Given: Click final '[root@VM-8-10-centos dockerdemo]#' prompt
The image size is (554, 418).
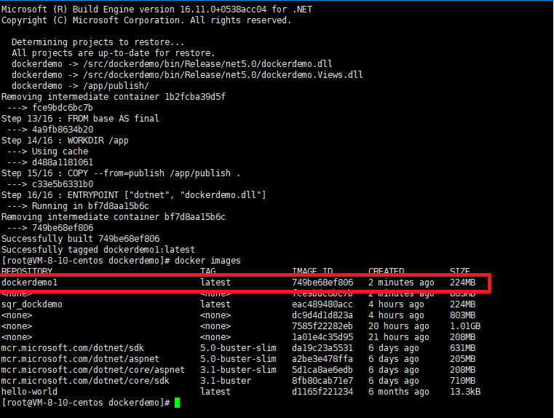Looking at the screenshot, I should click(86, 403).
